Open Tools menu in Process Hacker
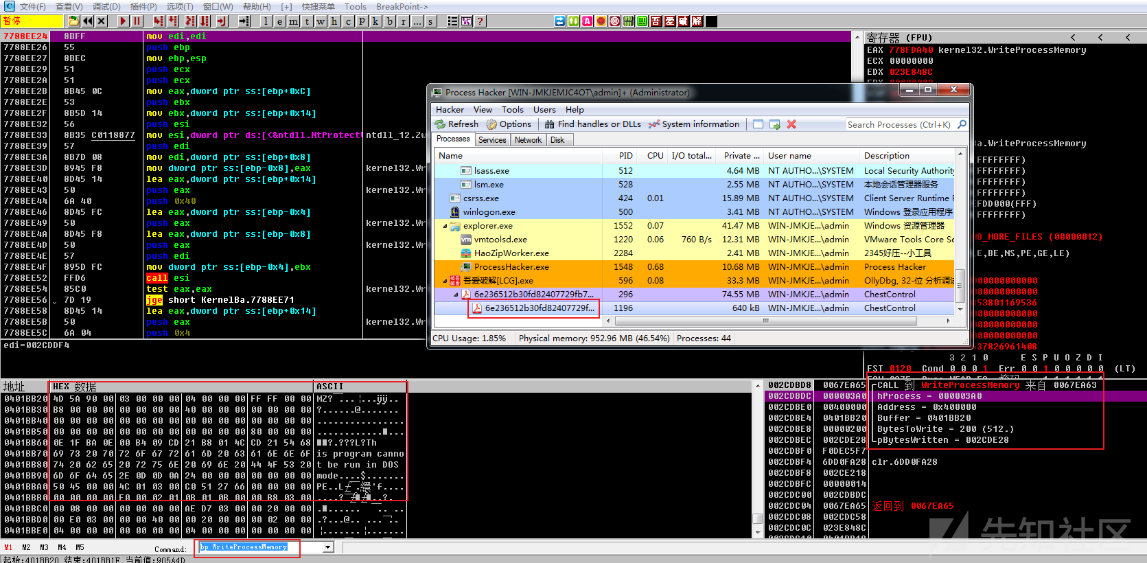Screen dimensions: 1147x563 pos(513,110)
